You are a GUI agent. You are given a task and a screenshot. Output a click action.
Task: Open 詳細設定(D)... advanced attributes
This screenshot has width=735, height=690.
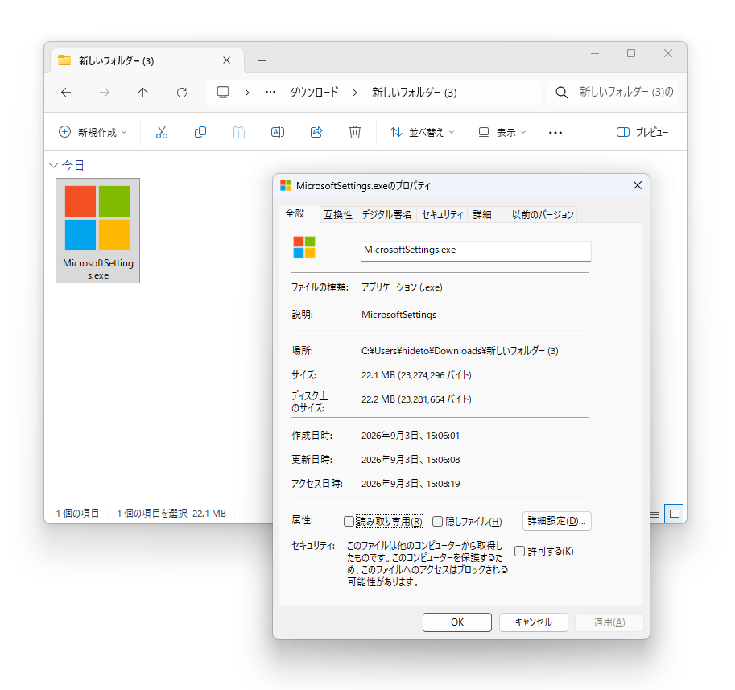557,521
